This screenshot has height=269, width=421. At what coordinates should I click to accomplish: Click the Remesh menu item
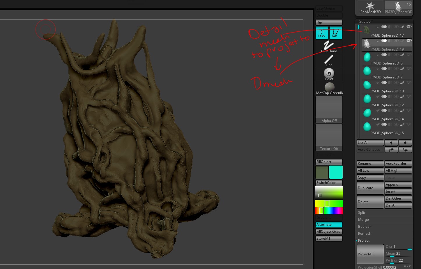(x=365, y=233)
